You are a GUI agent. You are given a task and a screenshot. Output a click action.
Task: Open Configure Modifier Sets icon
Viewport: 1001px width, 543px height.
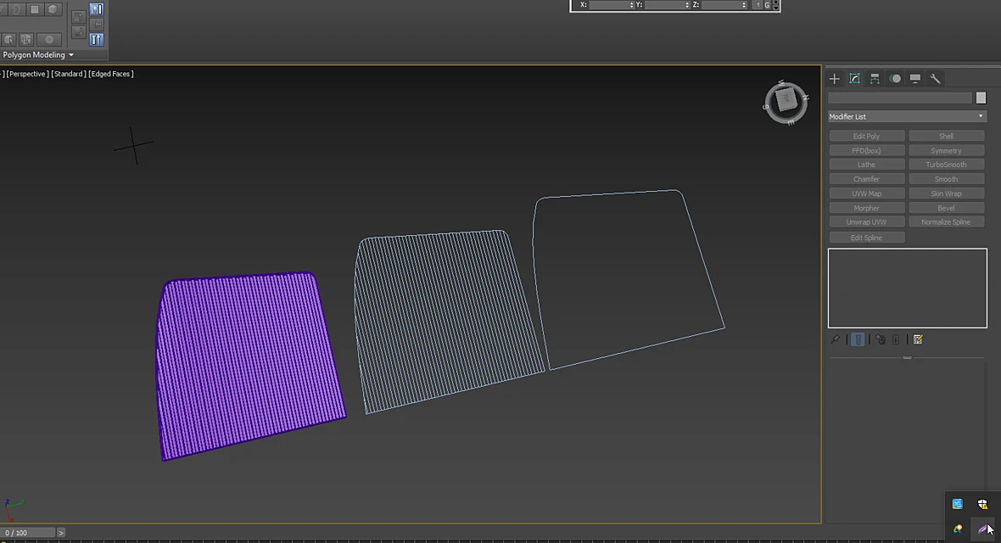click(x=918, y=339)
